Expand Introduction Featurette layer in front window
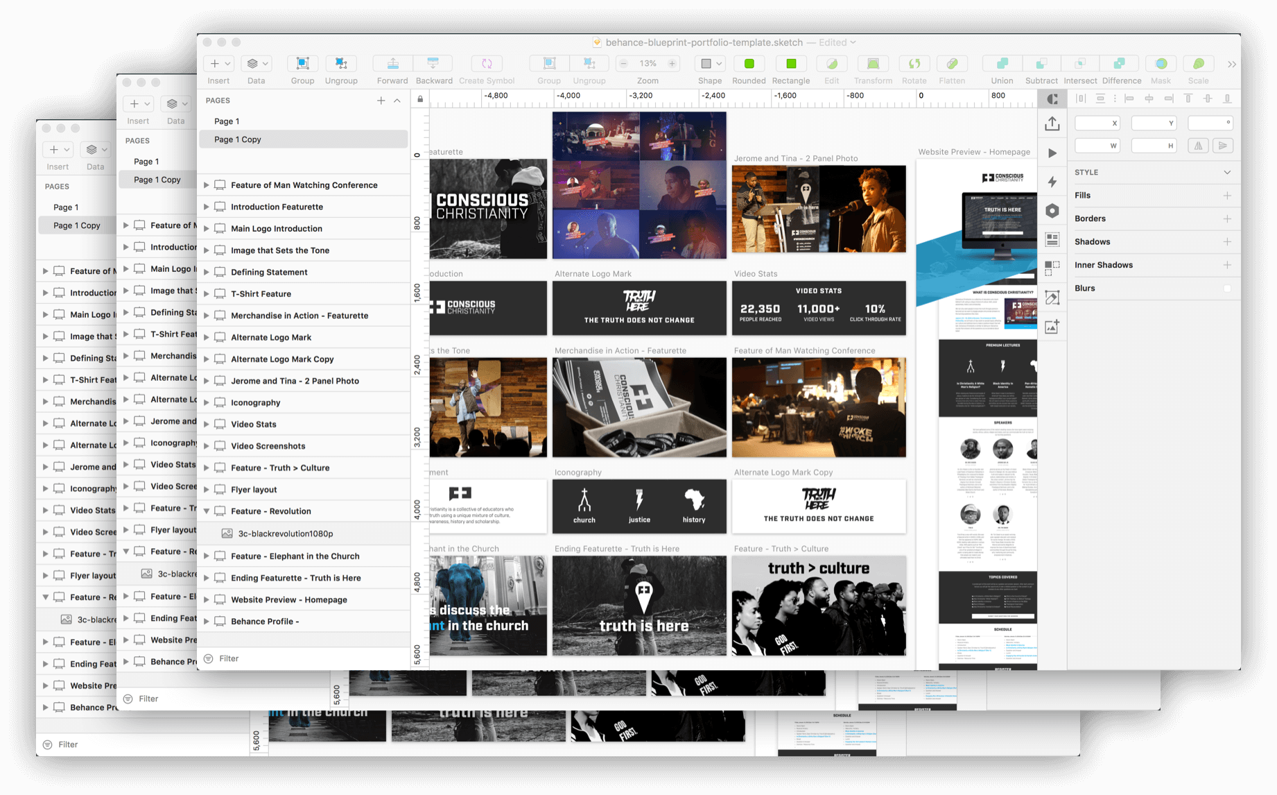This screenshot has height=795, width=1277. tap(206, 207)
